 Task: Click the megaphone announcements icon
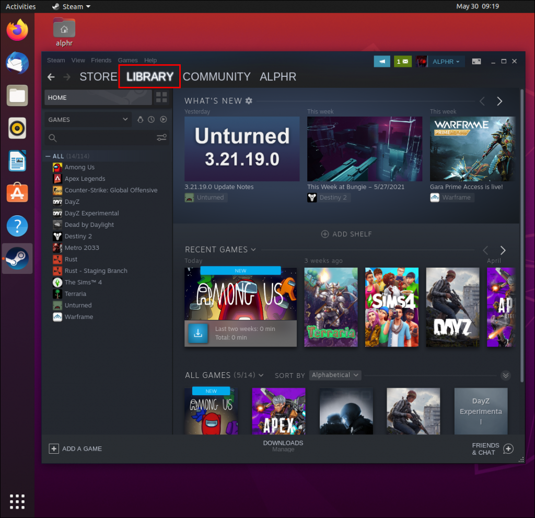coord(381,61)
